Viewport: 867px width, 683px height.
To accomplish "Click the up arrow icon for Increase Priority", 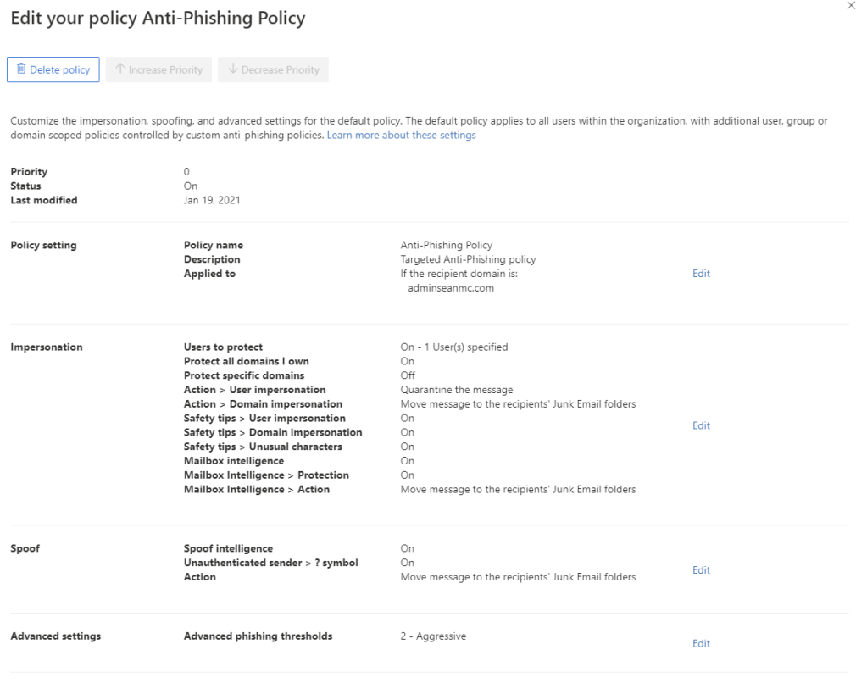I will click(120, 69).
